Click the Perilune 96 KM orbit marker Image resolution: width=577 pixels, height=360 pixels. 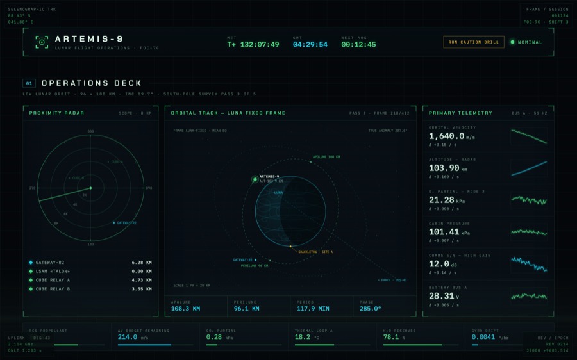point(271,260)
